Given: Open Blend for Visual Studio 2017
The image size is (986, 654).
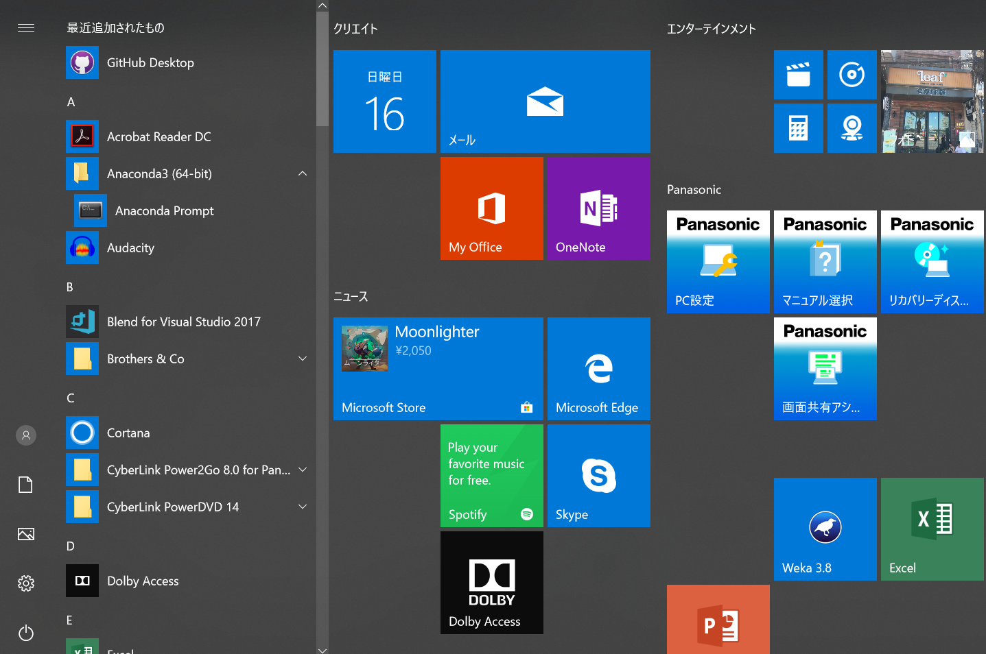Looking at the screenshot, I should tap(189, 322).
